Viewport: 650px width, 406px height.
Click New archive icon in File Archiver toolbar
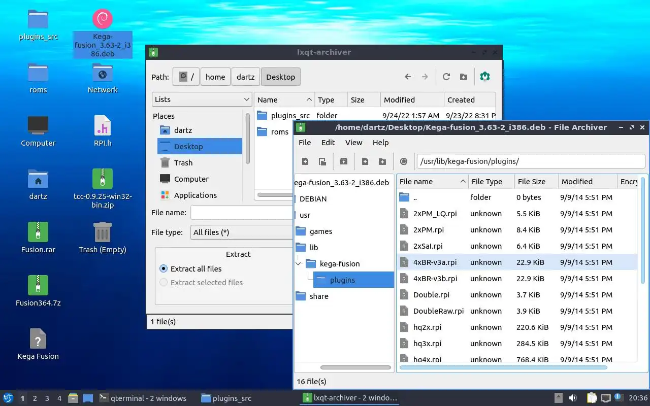coord(305,161)
